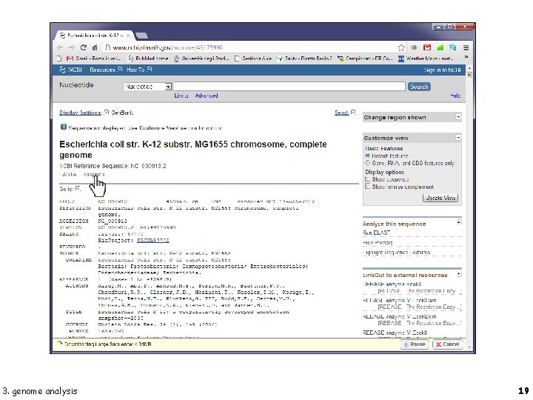Select the Escherichia coli str. K-12 tab
Screen dimensions: 533x400
pos(94,35)
